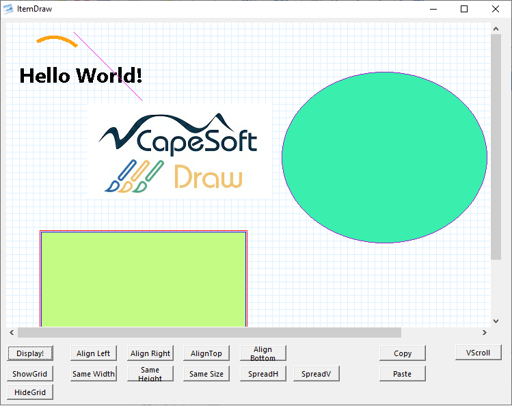Select the Hello World! text item
The height and width of the screenshot is (406, 512).
tap(81, 76)
